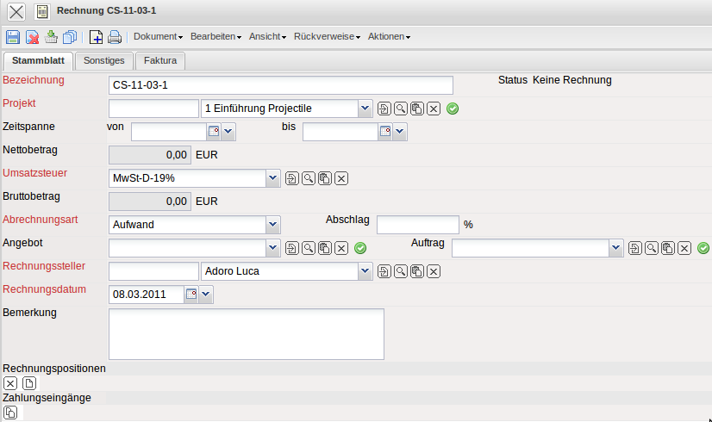This screenshot has width=712, height=422.
Task: Click the new page icon under Rechnungspositionen
Action: (x=29, y=383)
